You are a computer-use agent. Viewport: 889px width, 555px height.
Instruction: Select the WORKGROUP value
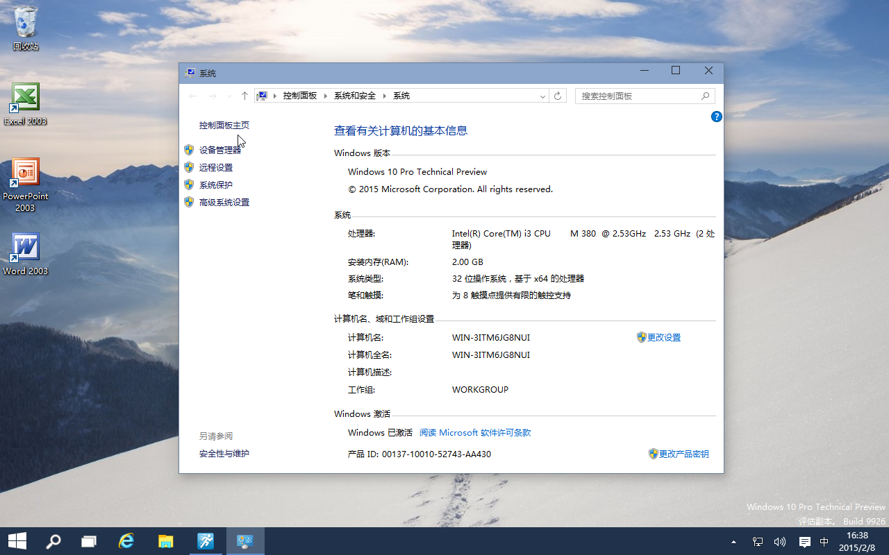[x=480, y=390]
